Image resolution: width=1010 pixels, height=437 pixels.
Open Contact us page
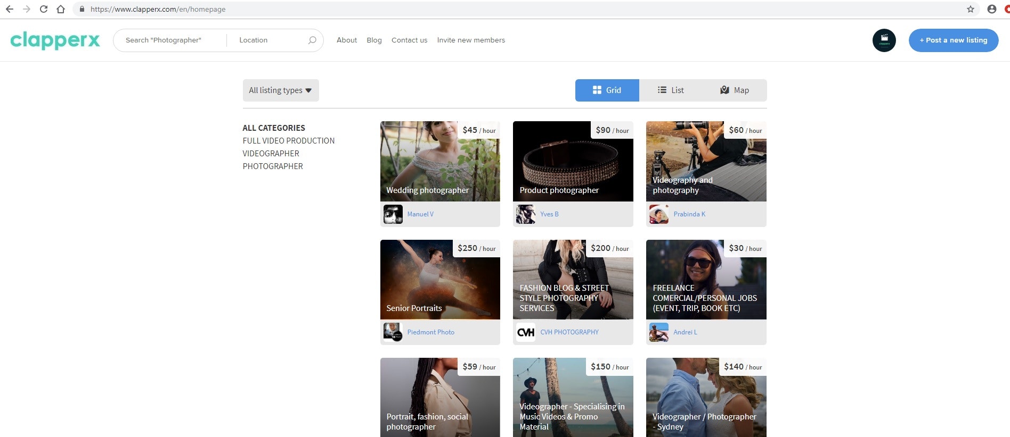409,40
